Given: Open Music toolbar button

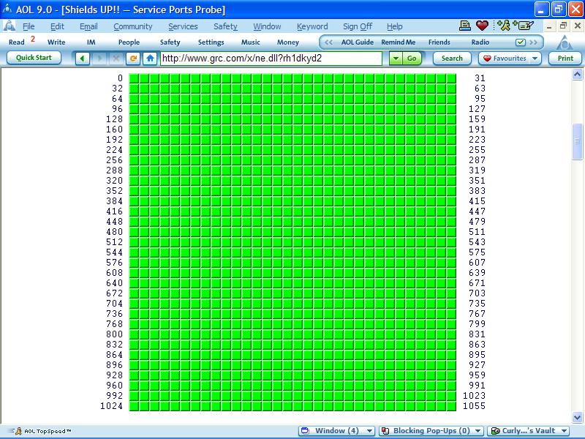Looking at the screenshot, I should click(x=250, y=42).
